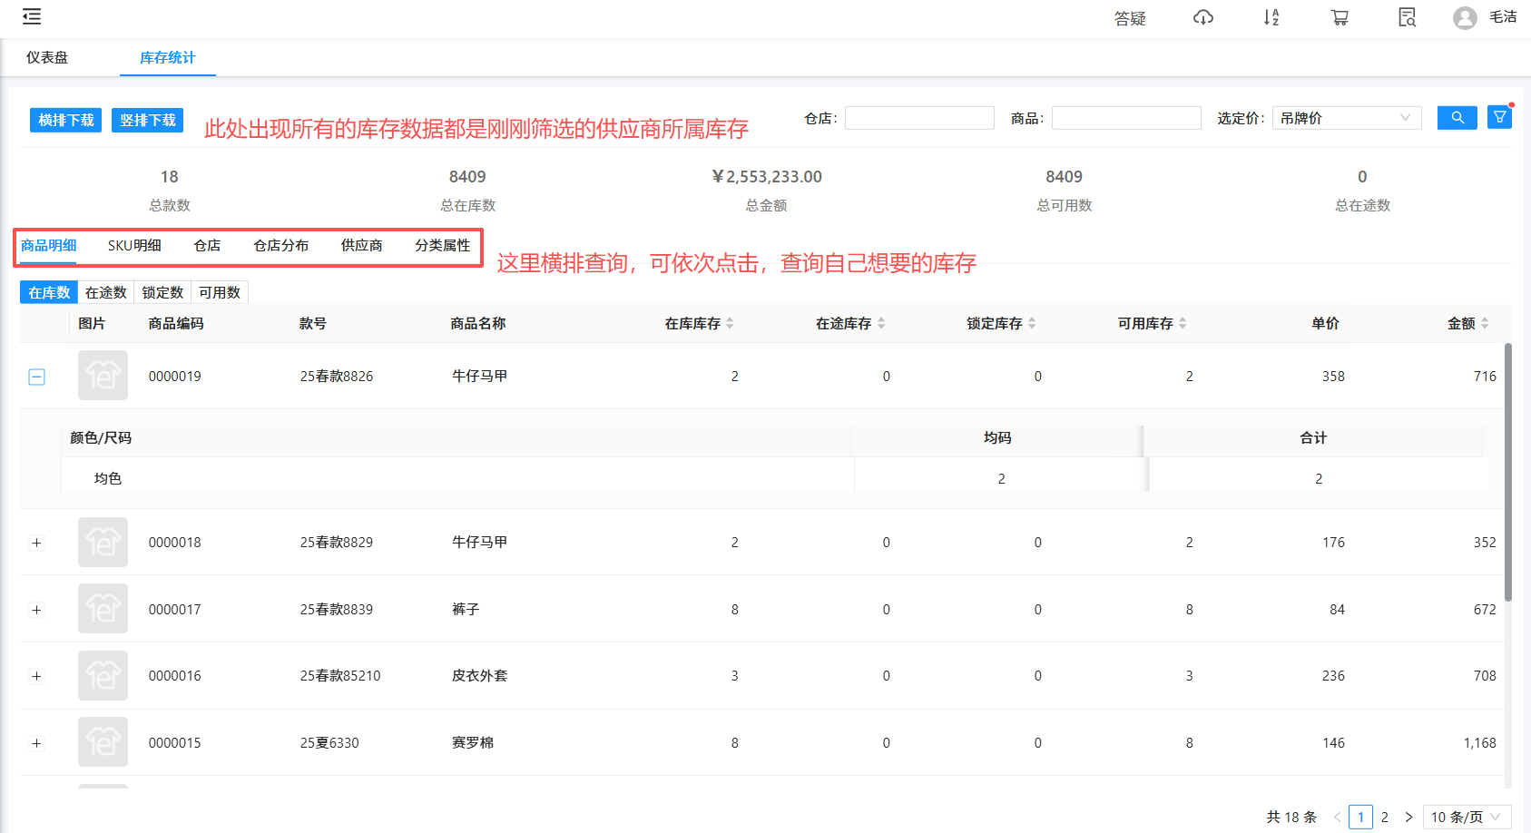1531x833 pixels.
Task: Expand details for product 0000018
Action: click(x=36, y=542)
